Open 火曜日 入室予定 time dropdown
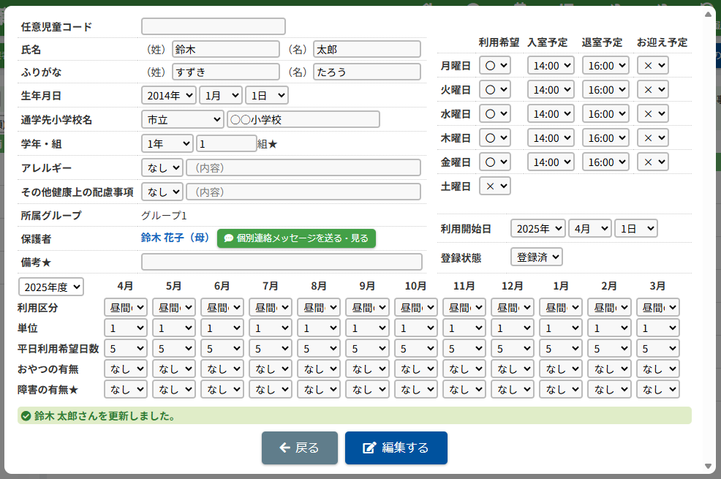Screen dimensions: 721x479 pyautogui.click(x=550, y=89)
